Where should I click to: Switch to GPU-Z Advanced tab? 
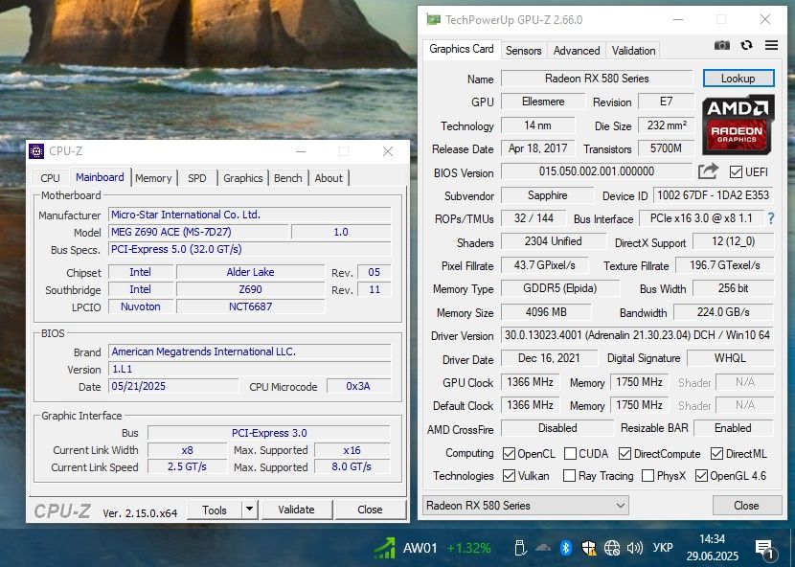point(577,51)
